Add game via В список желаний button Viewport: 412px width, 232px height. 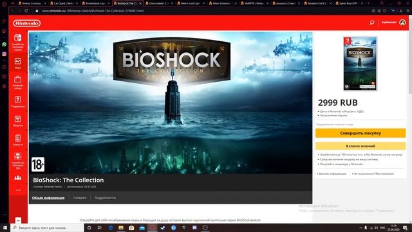360,146
